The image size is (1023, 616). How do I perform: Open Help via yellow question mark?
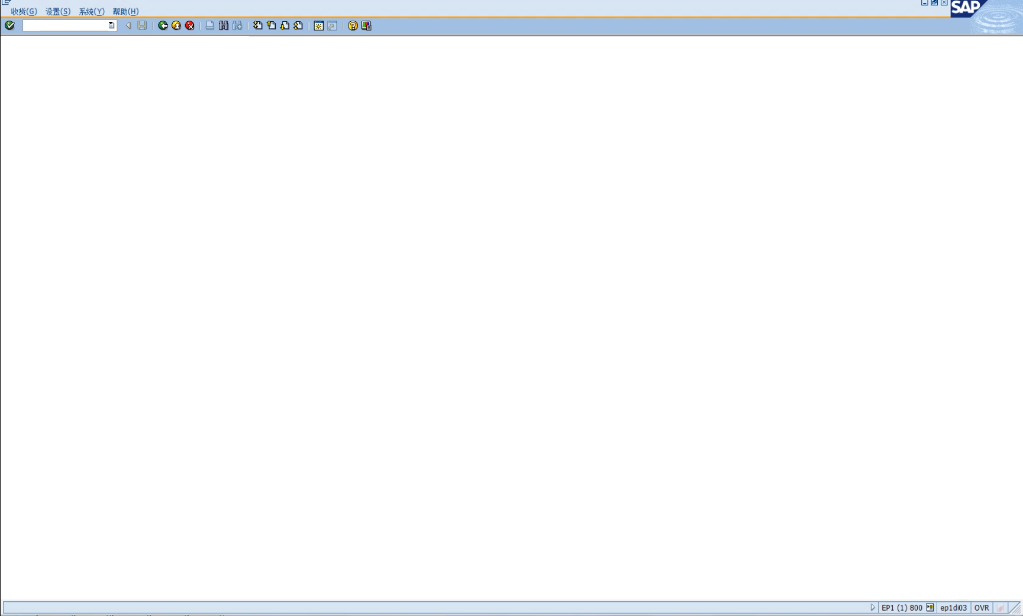point(353,25)
